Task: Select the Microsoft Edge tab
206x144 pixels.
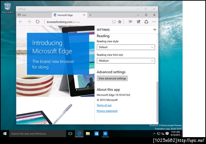Action: 69,15
